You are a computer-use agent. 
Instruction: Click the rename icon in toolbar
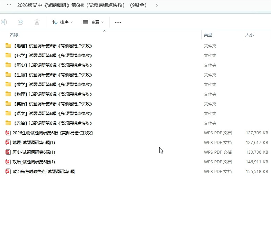point(3,22)
